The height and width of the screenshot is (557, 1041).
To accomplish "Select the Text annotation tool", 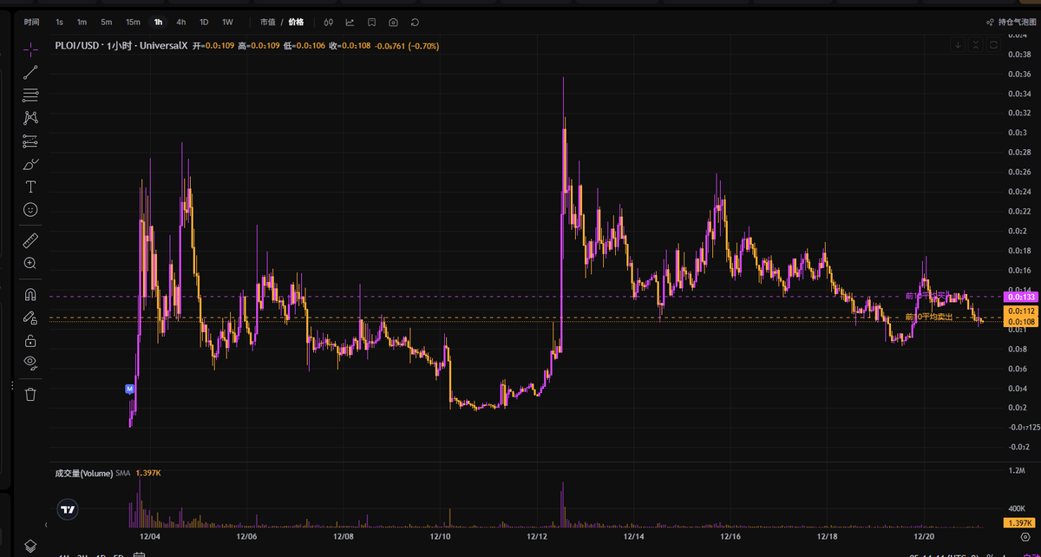I will (x=30, y=187).
